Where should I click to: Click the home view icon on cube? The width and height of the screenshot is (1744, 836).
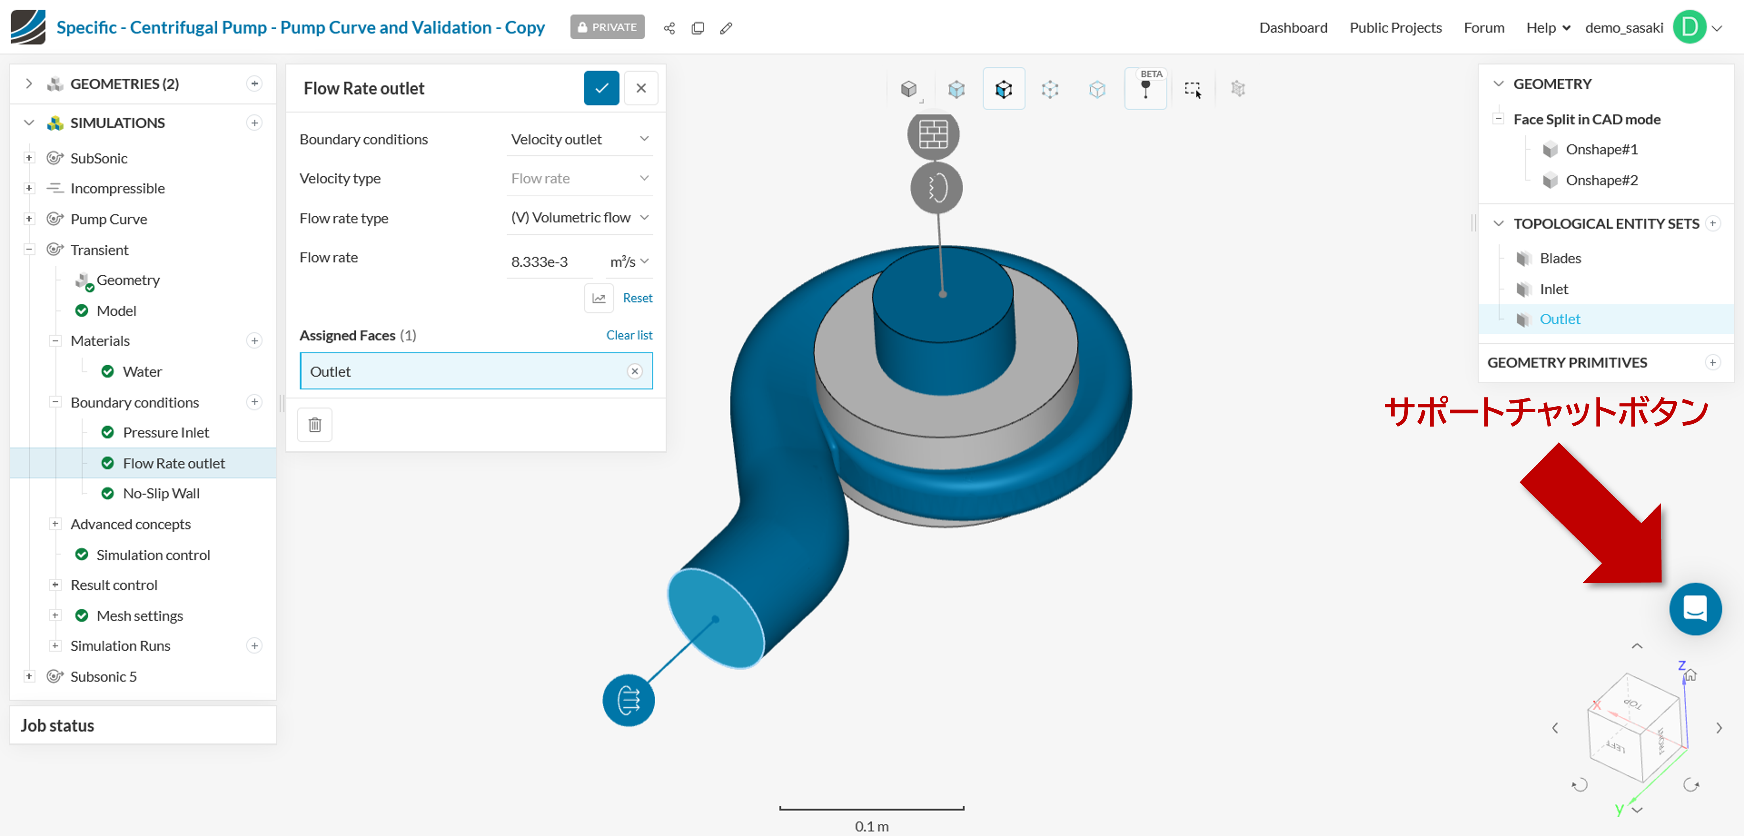[x=1690, y=674]
